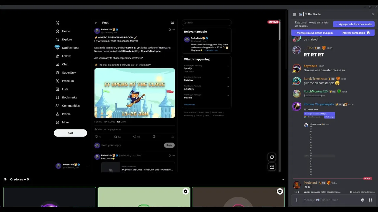Open the screenshot image in Kbronis message
Screen dimensions: 378x212
point(320,142)
